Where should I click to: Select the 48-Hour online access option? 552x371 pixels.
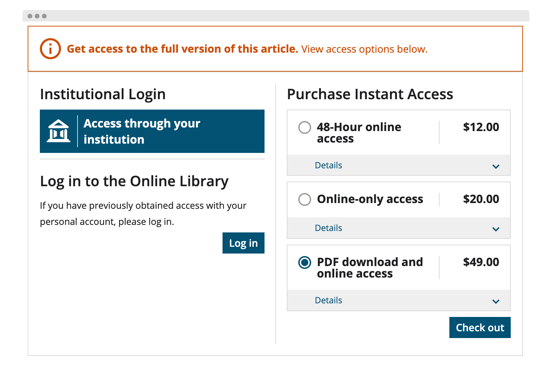click(304, 127)
